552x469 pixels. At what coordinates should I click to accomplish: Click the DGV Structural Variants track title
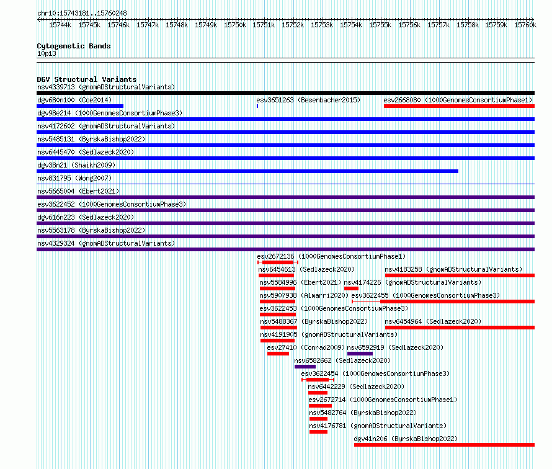click(x=87, y=79)
